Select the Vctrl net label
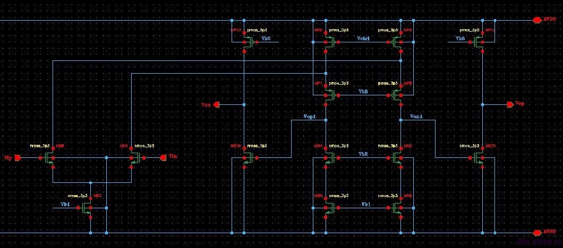 click(x=363, y=38)
